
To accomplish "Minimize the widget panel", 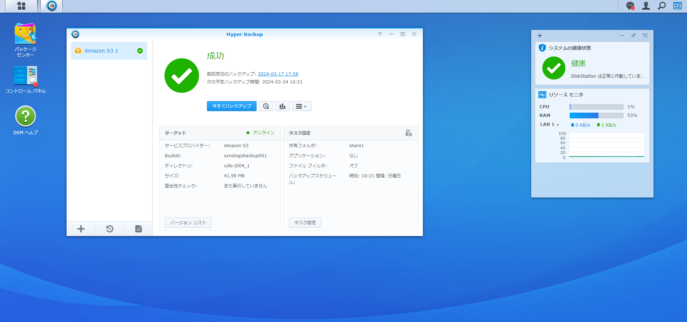I will 622,36.
